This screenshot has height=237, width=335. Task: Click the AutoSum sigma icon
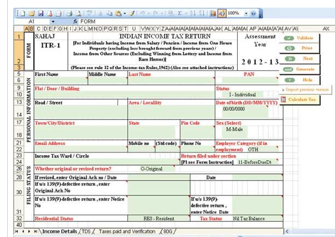(180, 13)
